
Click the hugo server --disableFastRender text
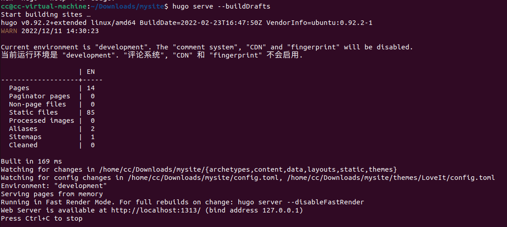pos(301,202)
